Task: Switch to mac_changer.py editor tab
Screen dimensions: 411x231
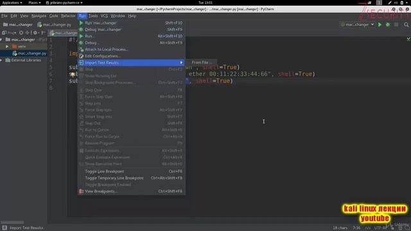Action: click(64, 33)
